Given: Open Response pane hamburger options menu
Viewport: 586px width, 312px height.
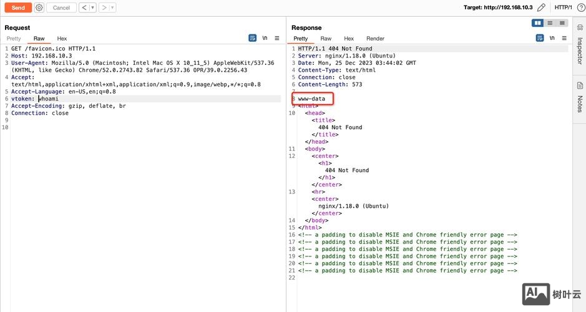Looking at the screenshot, I should click(x=564, y=38).
